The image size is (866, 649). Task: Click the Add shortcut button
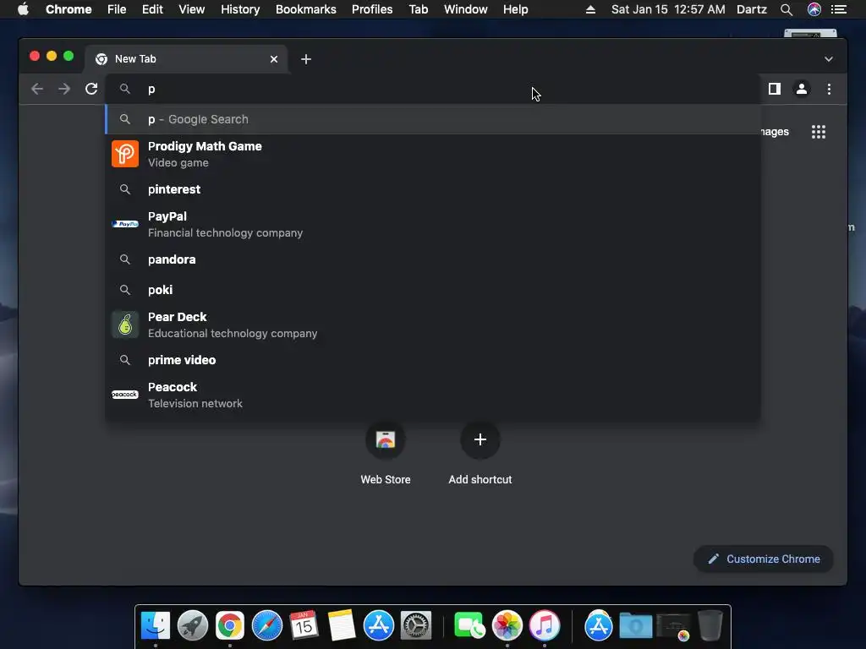pos(480,453)
